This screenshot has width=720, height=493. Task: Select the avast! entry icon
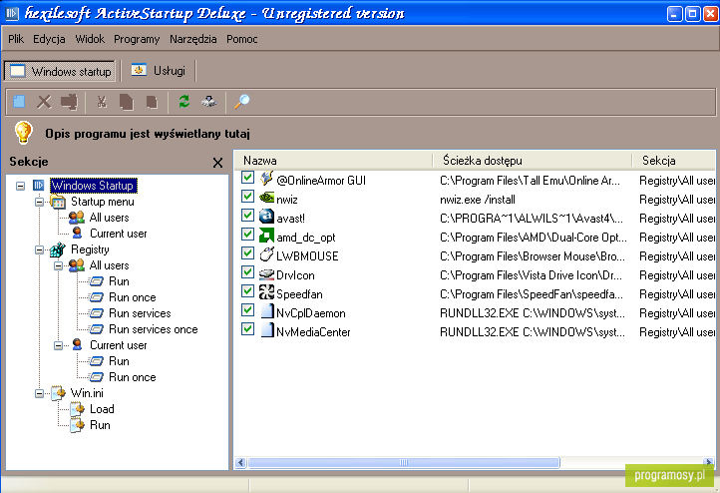pos(266,217)
